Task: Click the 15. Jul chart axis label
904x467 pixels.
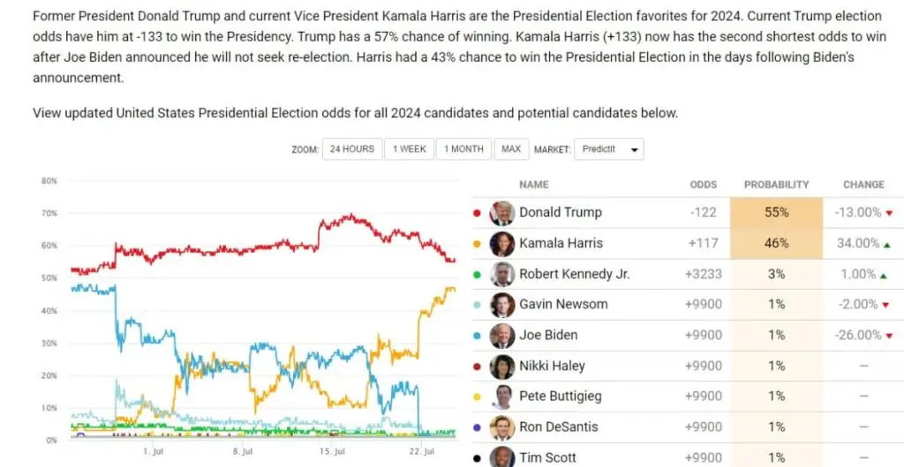Action: pyautogui.click(x=331, y=451)
